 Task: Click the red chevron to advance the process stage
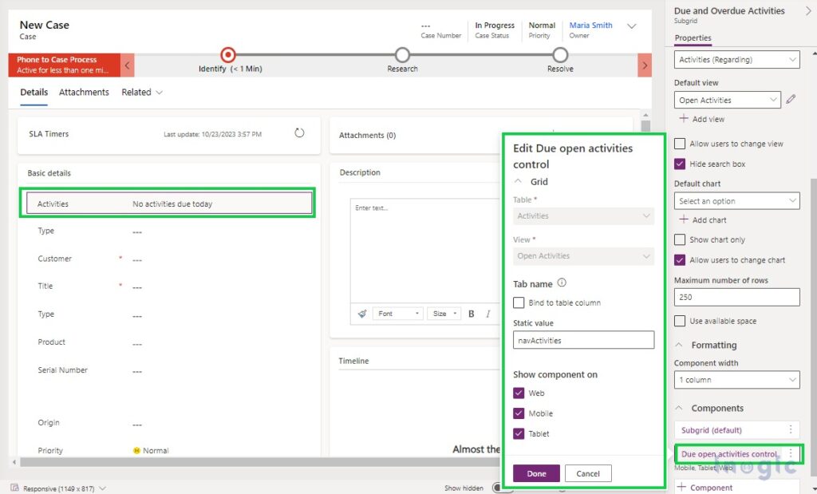(x=645, y=65)
